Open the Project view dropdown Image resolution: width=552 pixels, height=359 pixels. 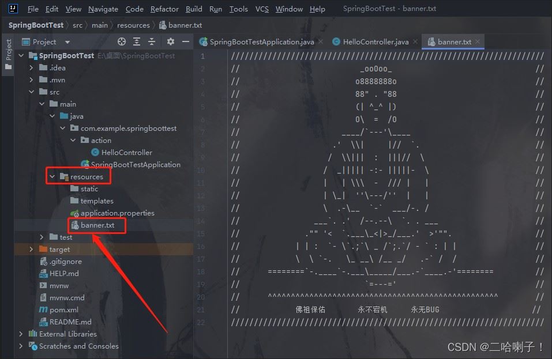[x=67, y=42]
